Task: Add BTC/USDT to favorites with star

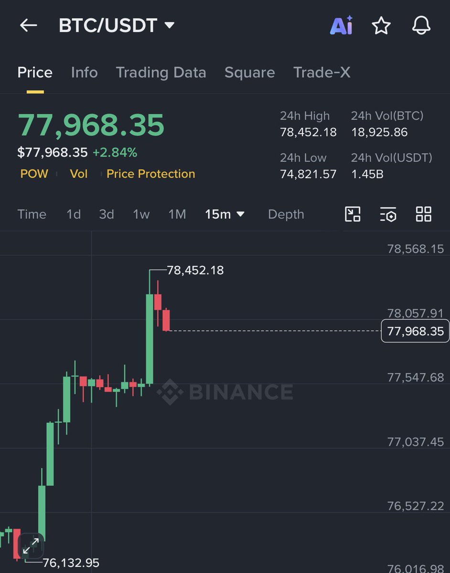Action: click(381, 26)
